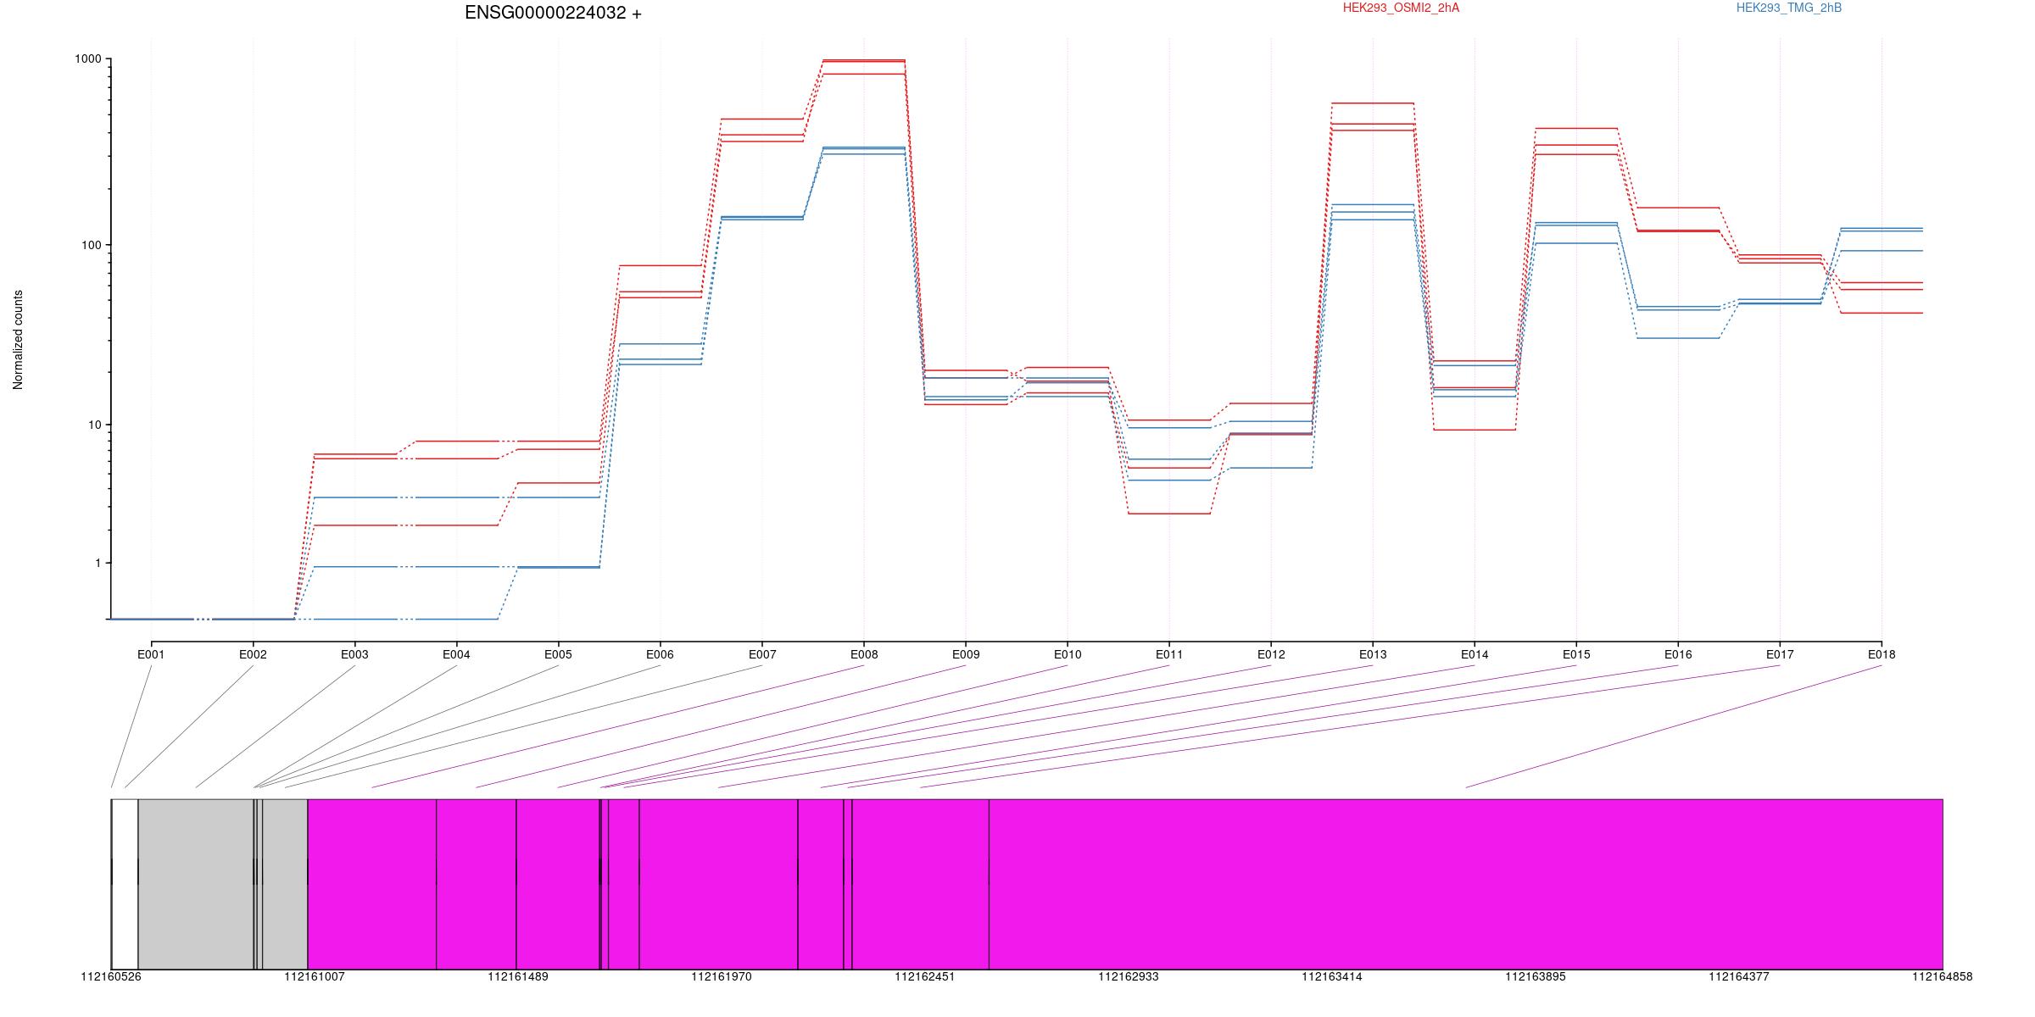
Task: Select exon label E016
Action: [1678, 654]
